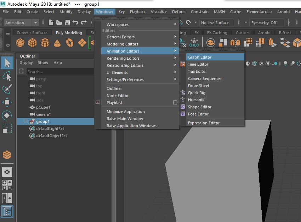
Task: Click the save scene icon
Action: [67, 22]
